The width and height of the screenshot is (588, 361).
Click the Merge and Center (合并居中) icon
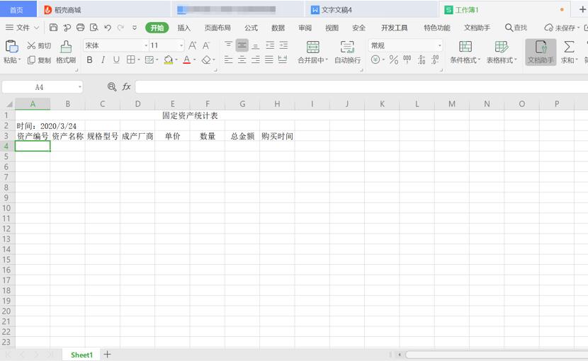[x=312, y=47]
